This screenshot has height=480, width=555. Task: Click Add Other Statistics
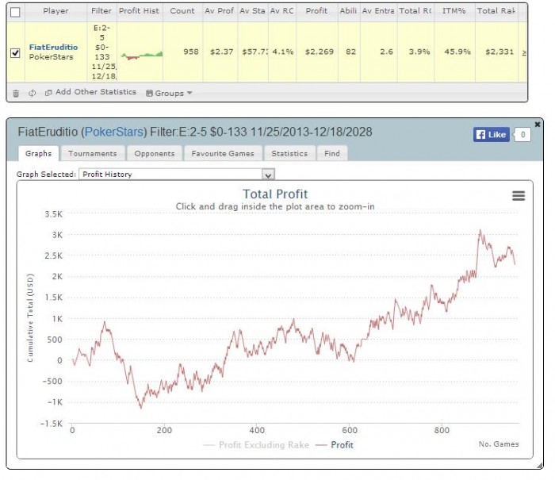point(90,92)
